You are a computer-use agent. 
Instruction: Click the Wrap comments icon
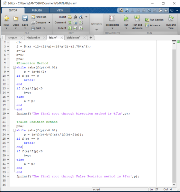click(81, 22)
